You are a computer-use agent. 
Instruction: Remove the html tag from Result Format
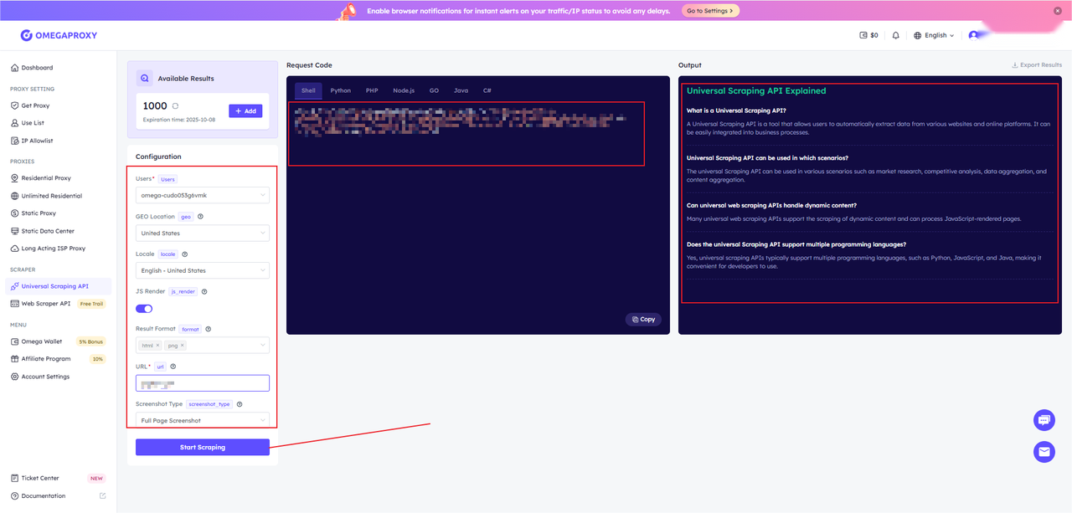tap(157, 345)
